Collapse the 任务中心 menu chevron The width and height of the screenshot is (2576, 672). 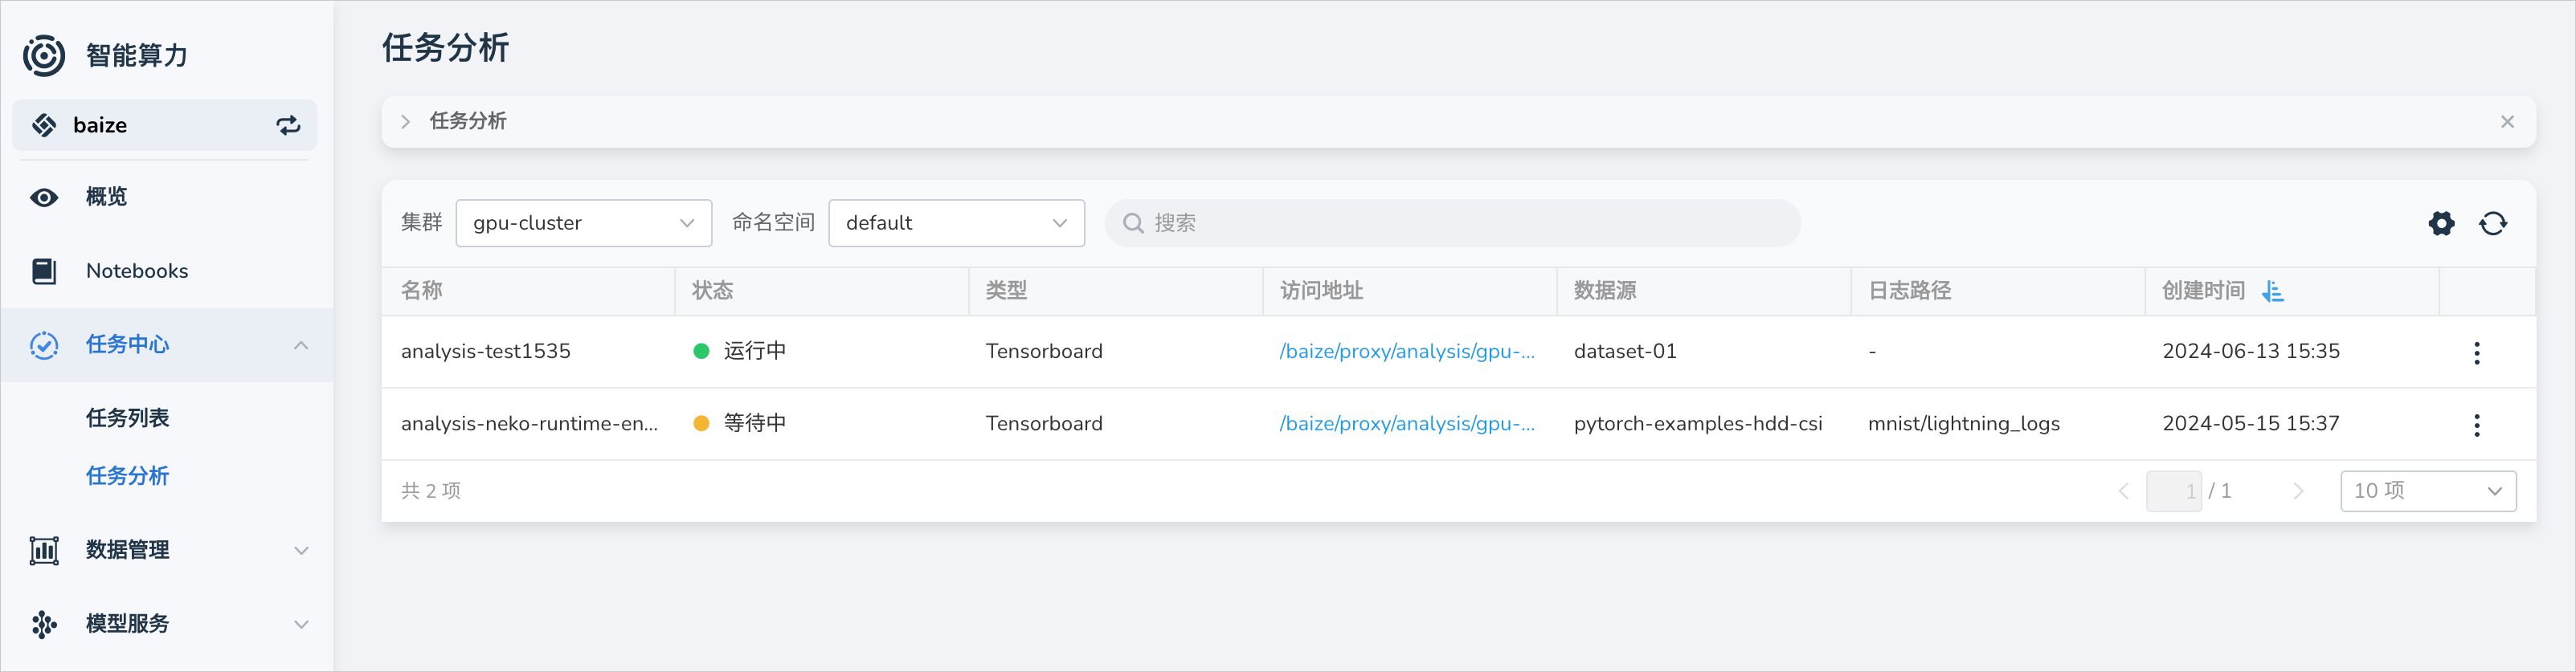[x=301, y=344]
